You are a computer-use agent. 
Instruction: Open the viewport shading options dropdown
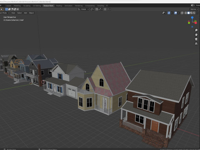[197, 13]
